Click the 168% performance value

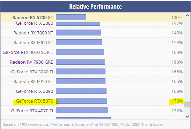[177, 91]
